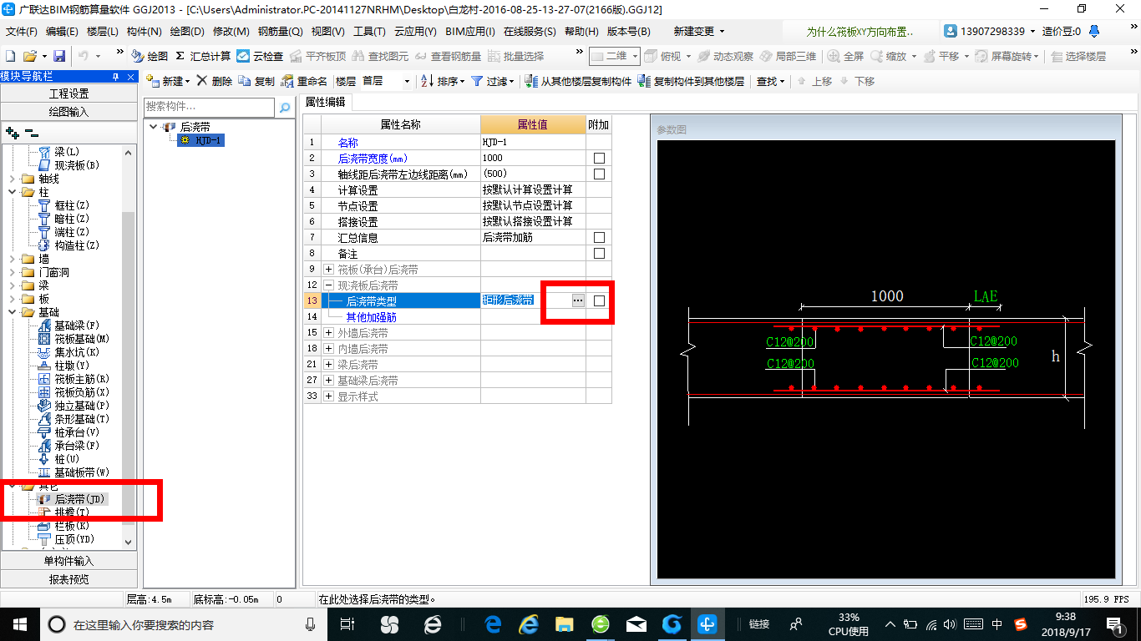This screenshot has width=1141, height=641.
Task: Click 工程设置 navigation button
Action: pos(68,93)
